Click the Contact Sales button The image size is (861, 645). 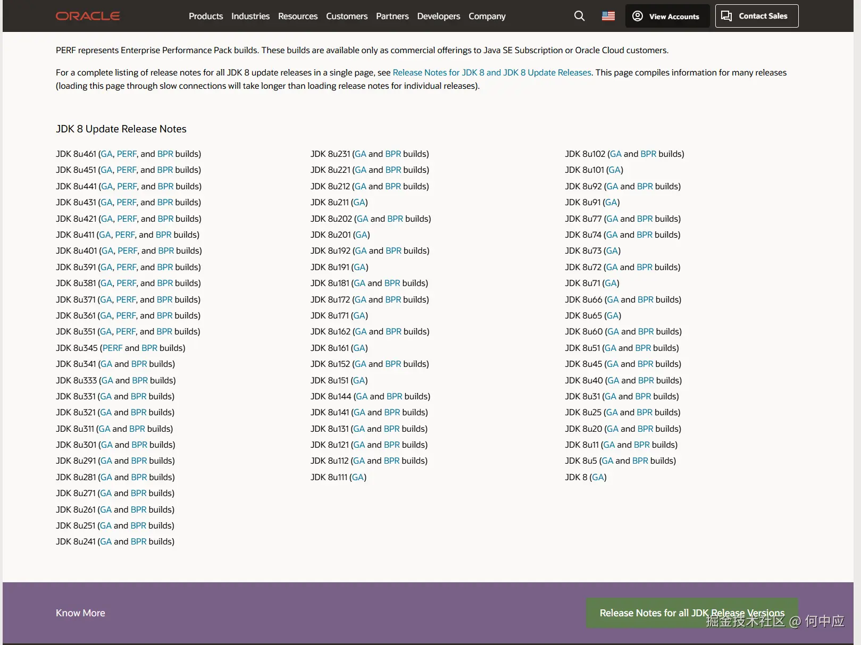(757, 16)
